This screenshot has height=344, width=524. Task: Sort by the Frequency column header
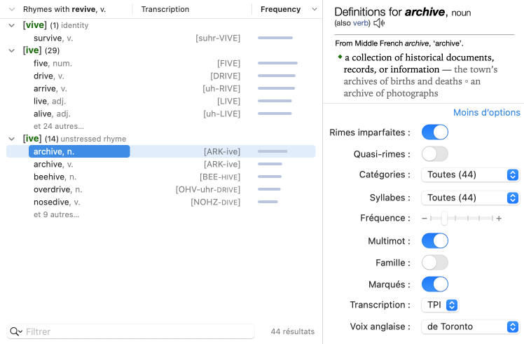pos(280,10)
